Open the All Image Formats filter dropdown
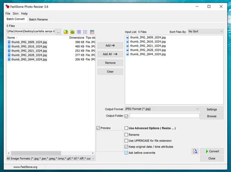This screenshot has height=172, width=231. click(51, 159)
